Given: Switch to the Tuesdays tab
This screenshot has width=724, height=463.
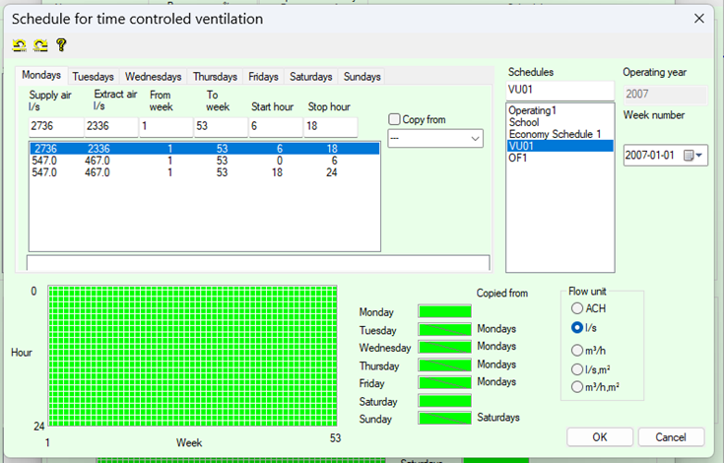Looking at the screenshot, I should click(x=93, y=76).
